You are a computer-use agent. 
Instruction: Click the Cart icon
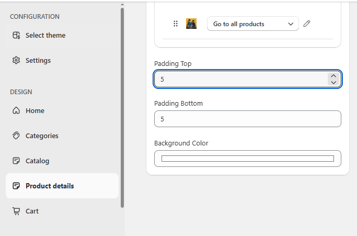coord(16,211)
